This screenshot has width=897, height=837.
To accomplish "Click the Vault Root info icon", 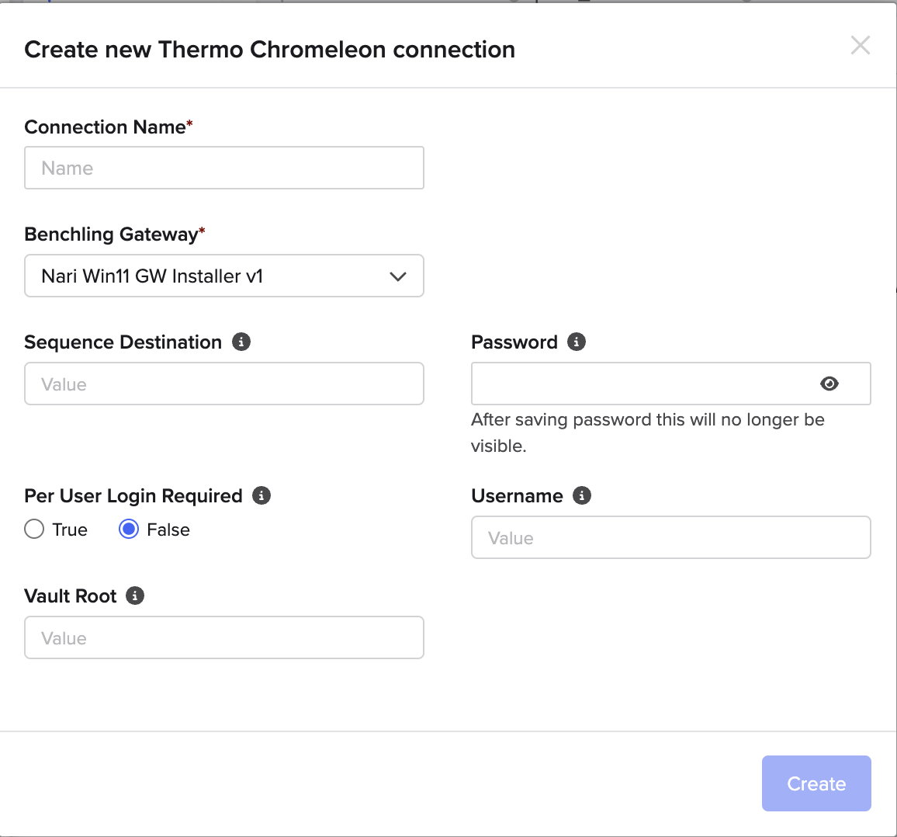I will click(135, 596).
